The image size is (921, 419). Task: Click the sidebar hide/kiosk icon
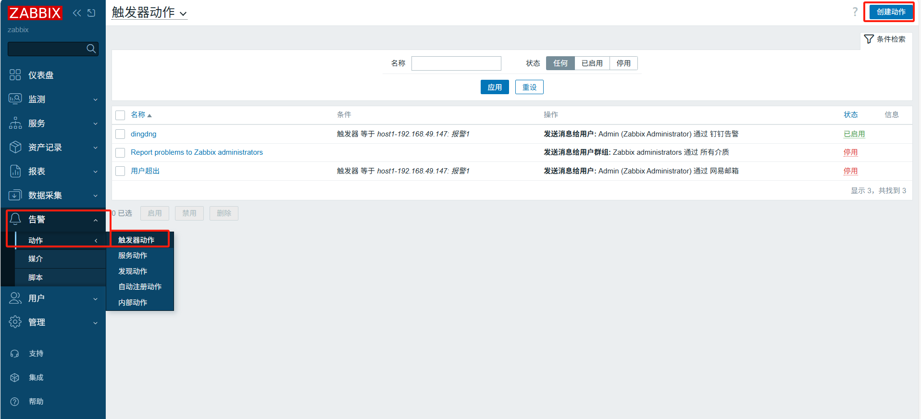(91, 13)
